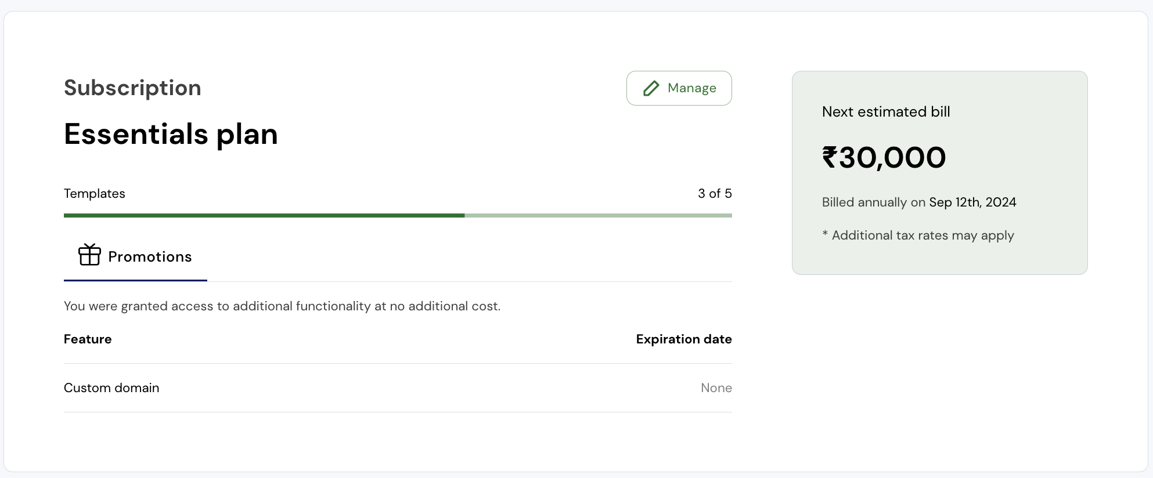Click the Next estimated bill heading
This screenshot has width=1153, height=478.
(886, 112)
